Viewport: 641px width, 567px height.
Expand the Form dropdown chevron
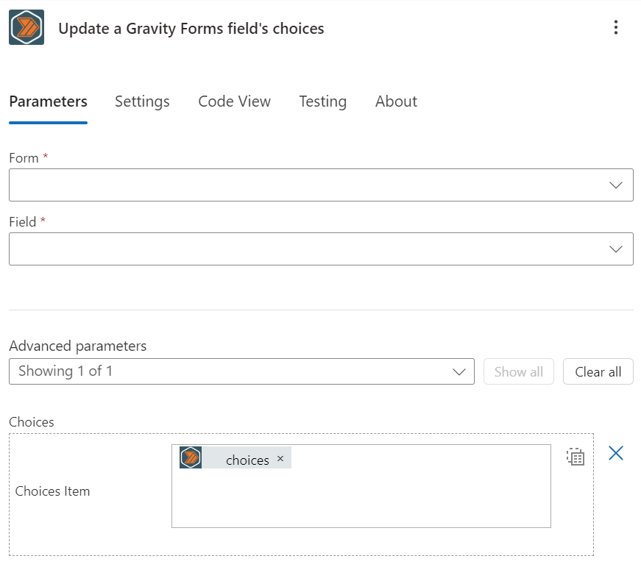(616, 185)
